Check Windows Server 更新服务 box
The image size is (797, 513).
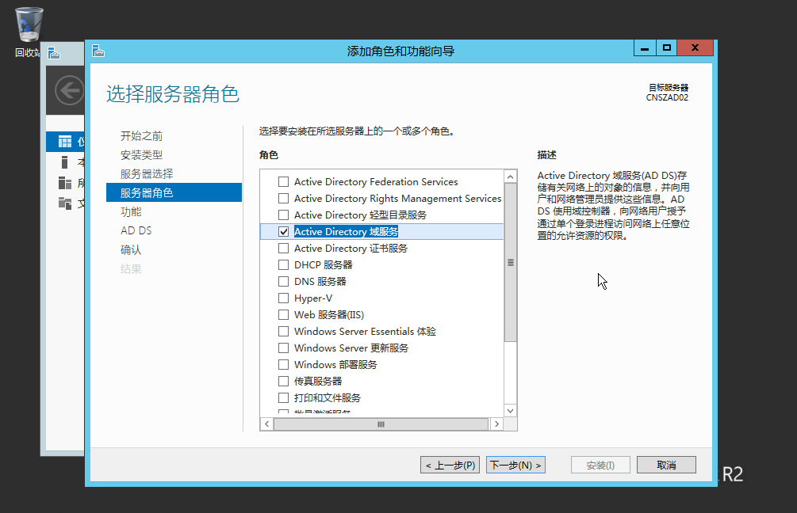pyautogui.click(x=284, y=348)
